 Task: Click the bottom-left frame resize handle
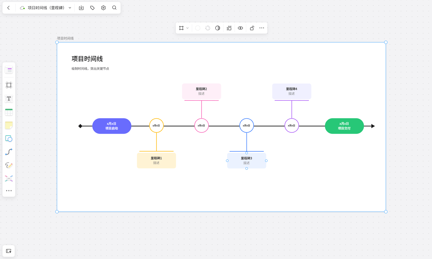click(57, 212)
